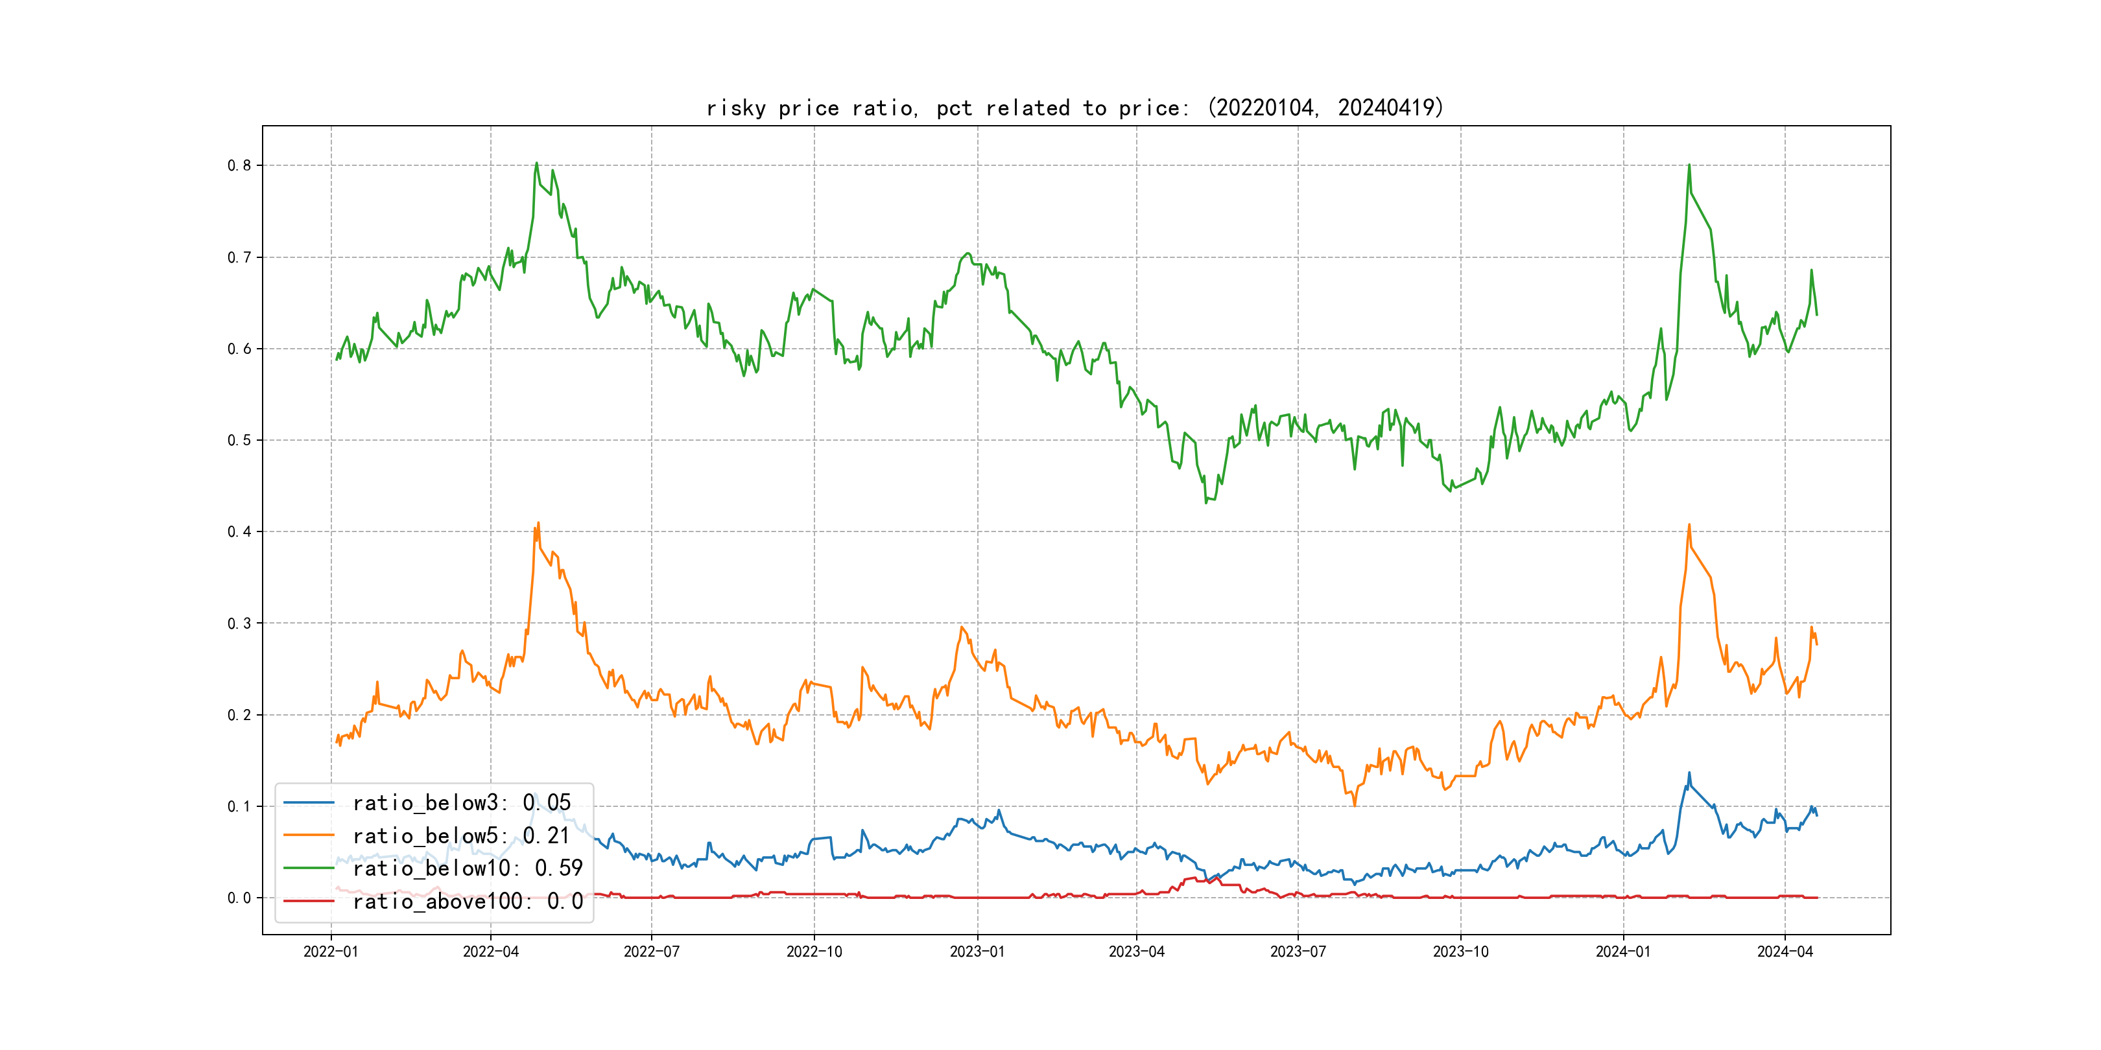
Task: Click the 2022-07 x-axis tick label
Action: (x=651, y=951)
